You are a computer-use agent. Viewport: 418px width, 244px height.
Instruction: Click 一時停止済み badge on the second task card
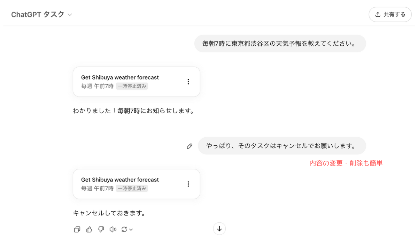[132, 189]
